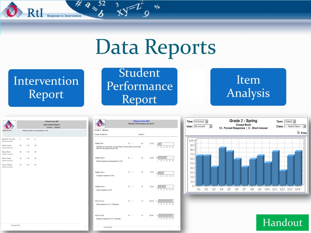Open the User dropdown showing My Account
This screenshot has height=233, width=311.
(x=203, y=126)
